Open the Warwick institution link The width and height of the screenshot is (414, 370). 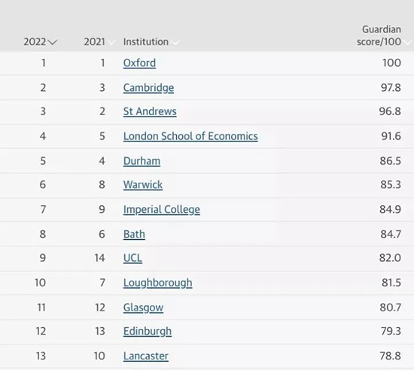point(143,184)
